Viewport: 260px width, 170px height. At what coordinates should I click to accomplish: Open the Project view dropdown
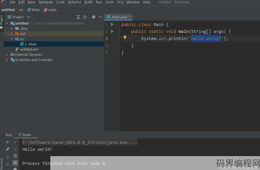click(x=28, y=17)
